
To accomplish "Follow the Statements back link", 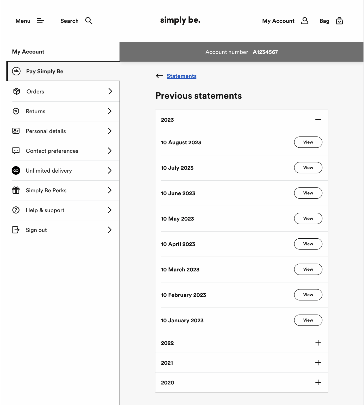I will (x=181, y=76).
